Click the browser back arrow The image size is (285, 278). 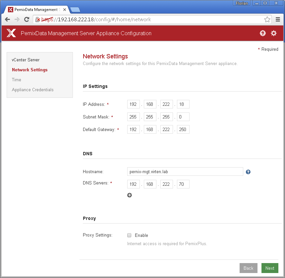coord(7,20)
